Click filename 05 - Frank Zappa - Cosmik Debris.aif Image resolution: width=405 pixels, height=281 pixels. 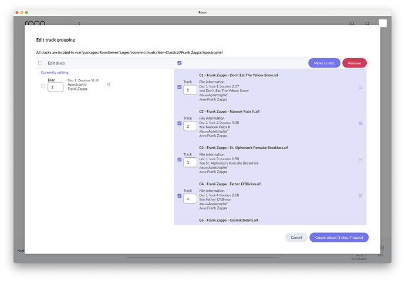pos(228,220)
